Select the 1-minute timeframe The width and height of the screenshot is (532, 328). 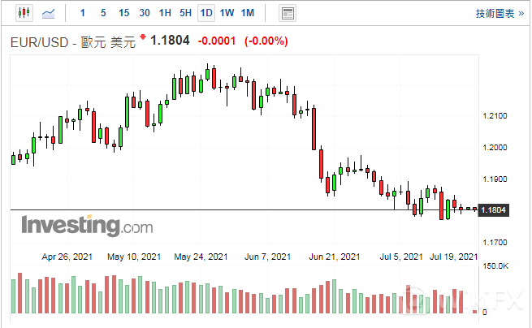click(x=82, y=13)
